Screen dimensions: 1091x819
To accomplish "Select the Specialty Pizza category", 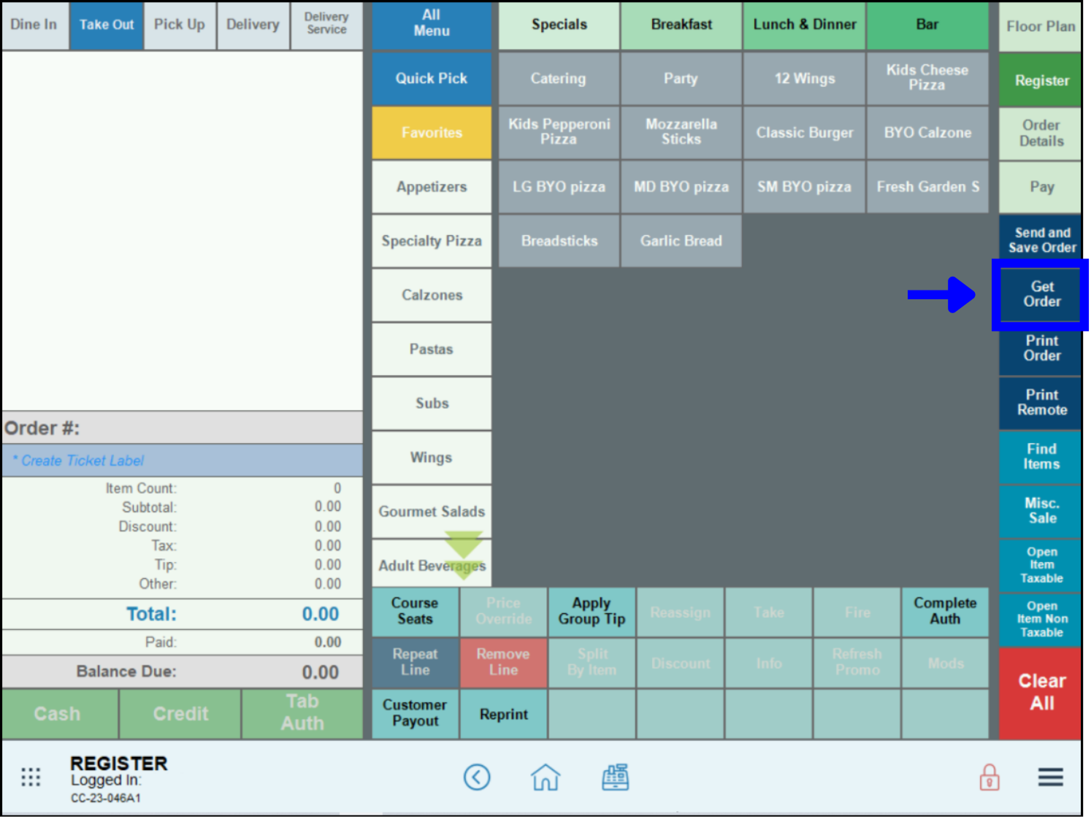I will pos(432,241).
